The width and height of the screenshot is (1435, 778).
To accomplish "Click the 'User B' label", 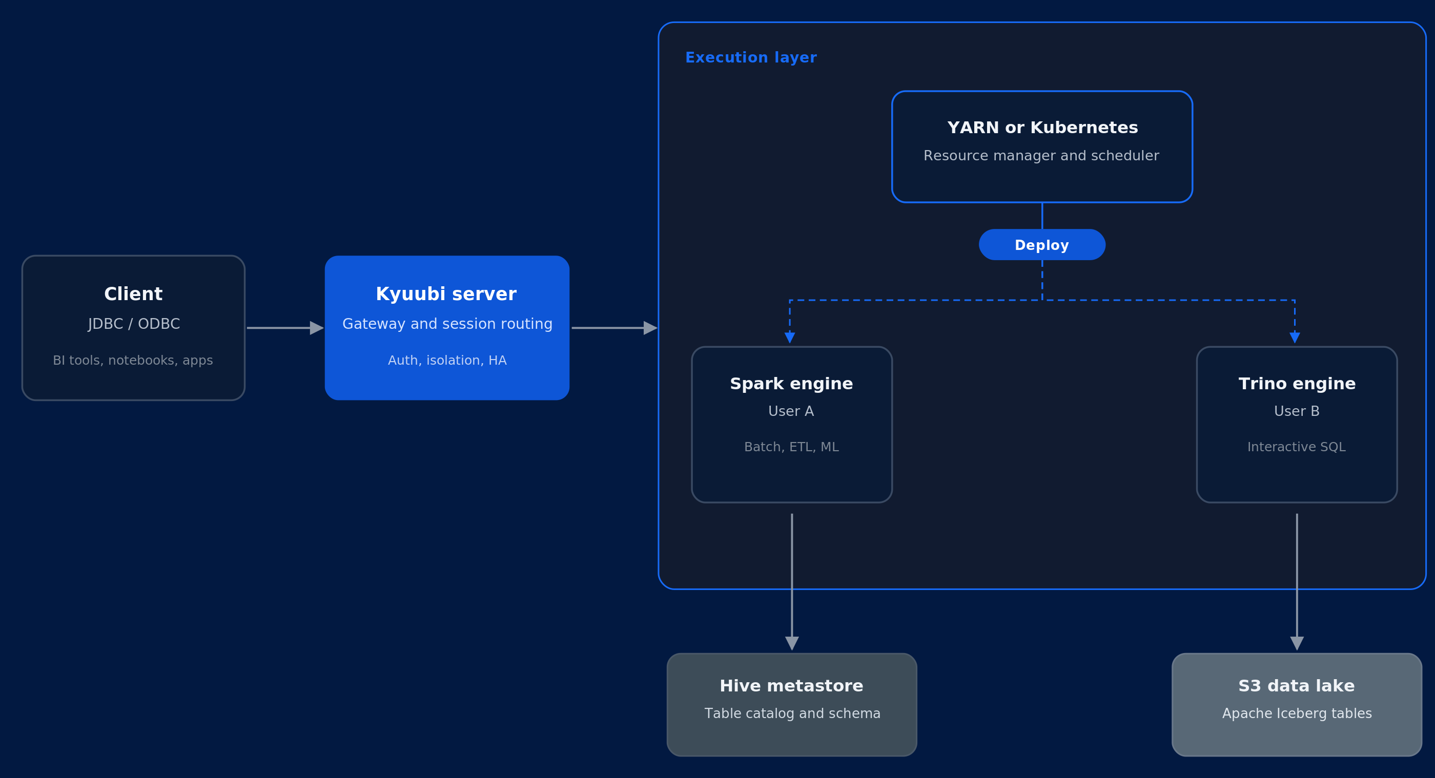I will (1296, 411).
